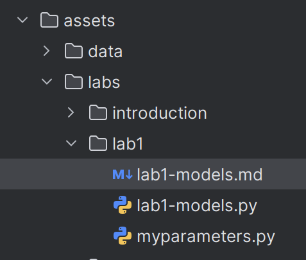The width and height of the screenshot is (306, 260).
Task: Collapse the labs folder arrow
Action: tap(47, 82)
